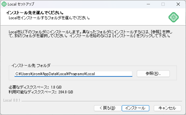186x115 pixels.
Task: Start installation with the インストール button
Action: [x=135, y=108]
